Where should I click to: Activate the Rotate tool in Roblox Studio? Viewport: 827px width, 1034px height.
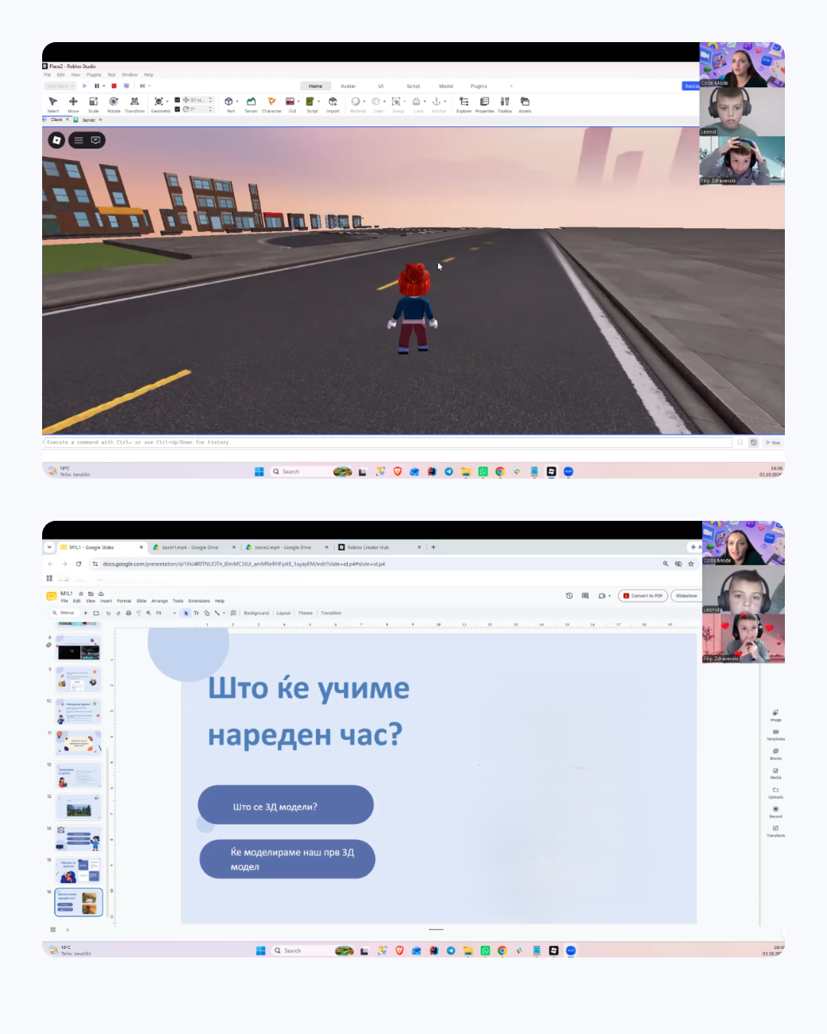tap(113, 104)
